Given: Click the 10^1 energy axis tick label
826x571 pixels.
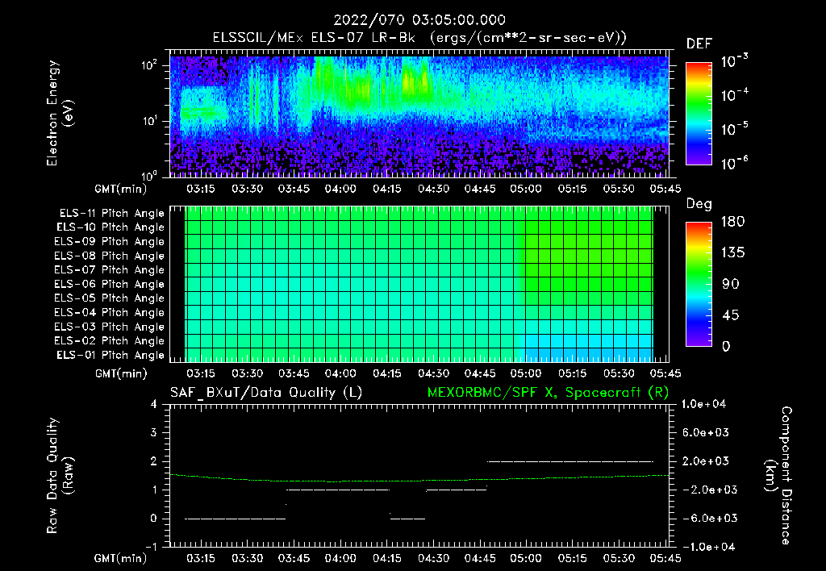Looking at the screenshot, I should pyautogui.click(x=149, y=121).
